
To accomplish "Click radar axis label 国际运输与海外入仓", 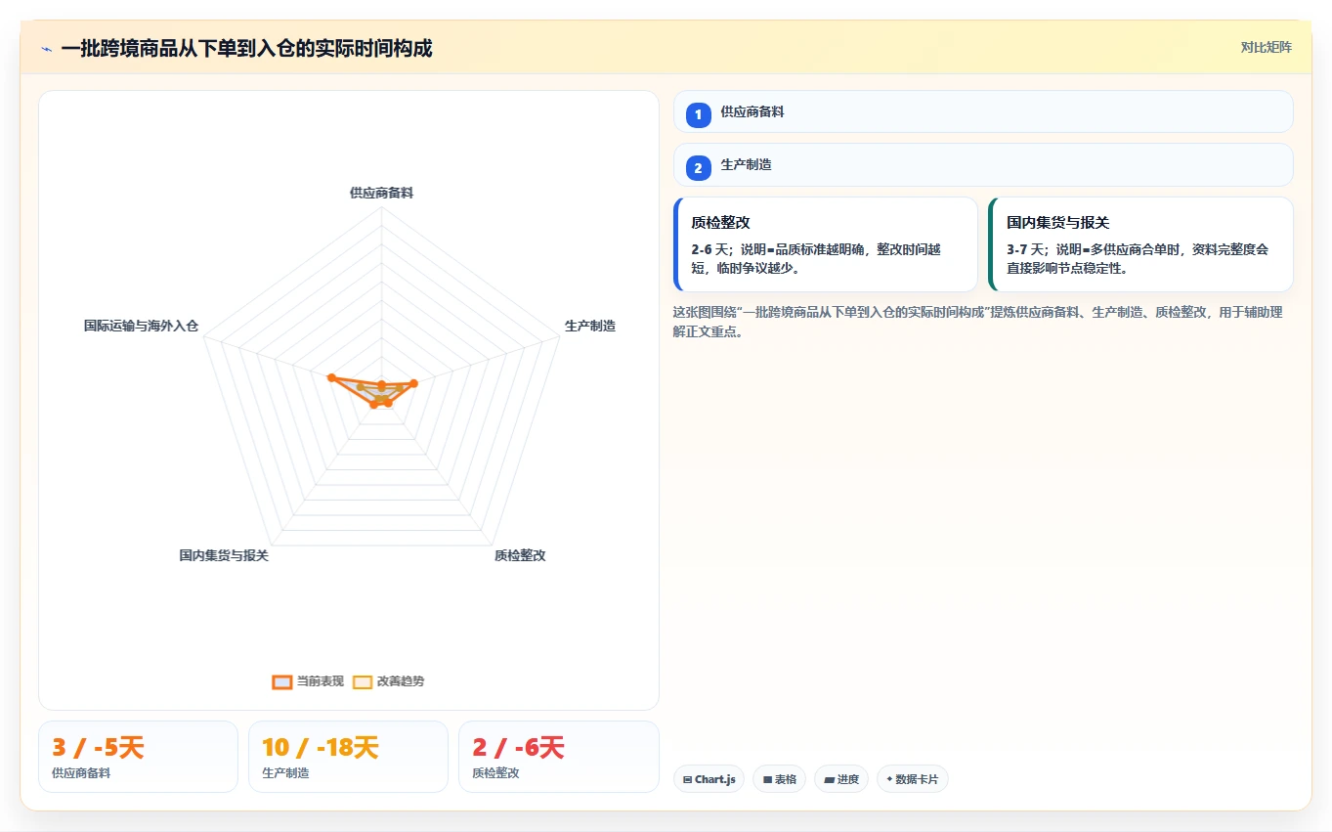I will click(x=141, y=326).
